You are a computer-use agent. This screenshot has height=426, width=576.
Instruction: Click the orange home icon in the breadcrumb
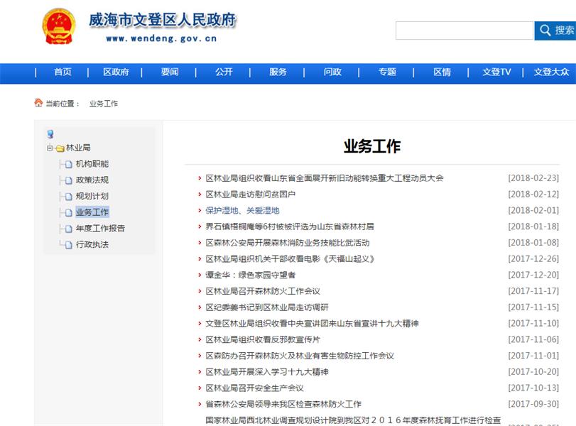pos(38,102)
